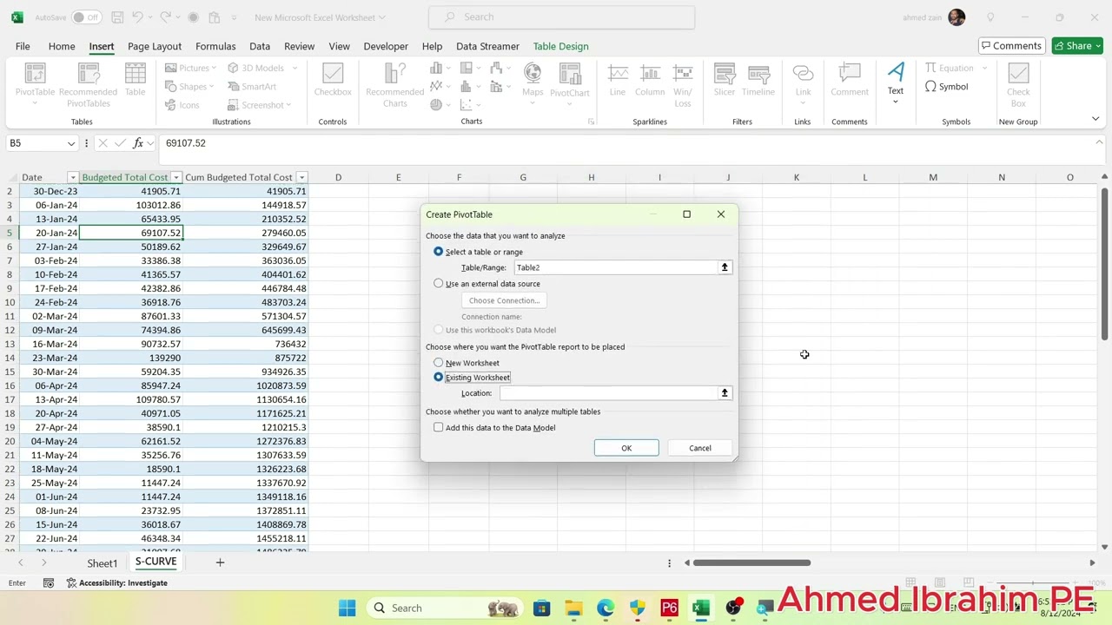Image resolution: width=1112 pixels, height=625 pixels.
Task: Open Microsoft Edge from the taskbar
Action: pos(606,608)
